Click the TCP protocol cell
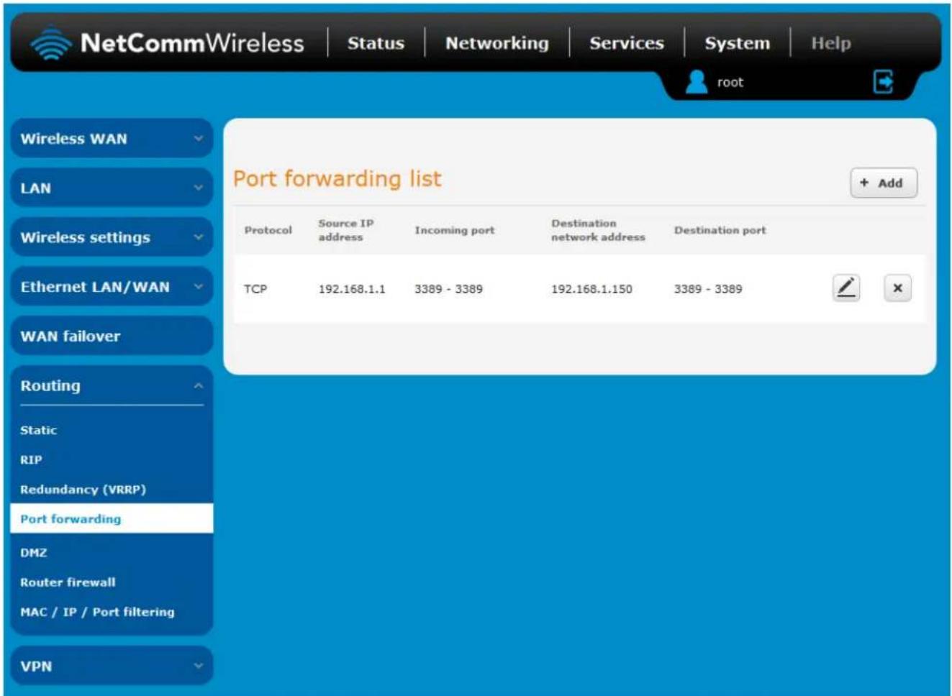The image size is (952, 696). [x=255, y=289]
